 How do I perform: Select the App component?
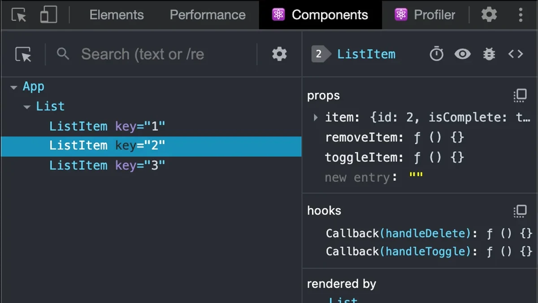(x=34, y=87)
